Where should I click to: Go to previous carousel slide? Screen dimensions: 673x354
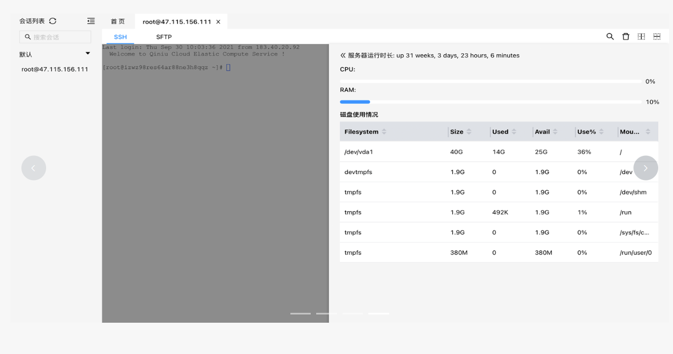click(33, 168)
